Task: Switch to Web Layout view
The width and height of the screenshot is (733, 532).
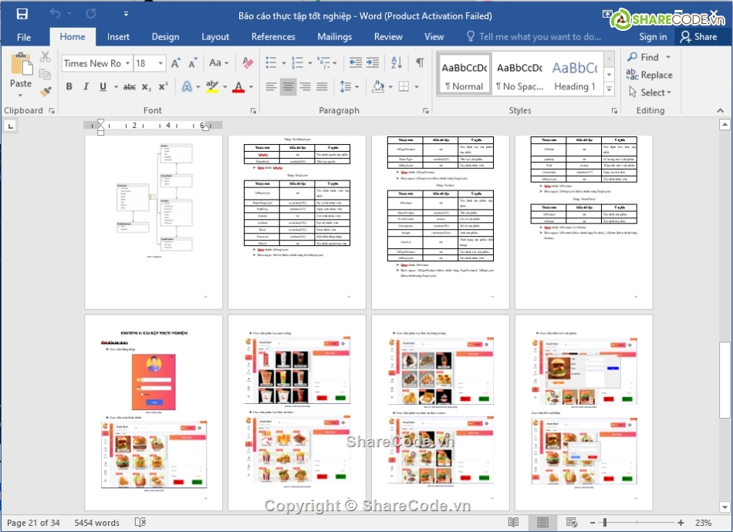Action: [x=571, y=522]
